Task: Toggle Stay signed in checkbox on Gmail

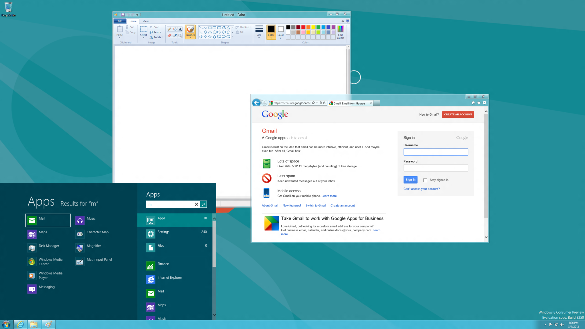Action: pos(425,180)
